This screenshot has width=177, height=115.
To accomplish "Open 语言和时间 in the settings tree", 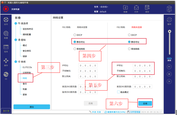I will (x=28, y=29).
